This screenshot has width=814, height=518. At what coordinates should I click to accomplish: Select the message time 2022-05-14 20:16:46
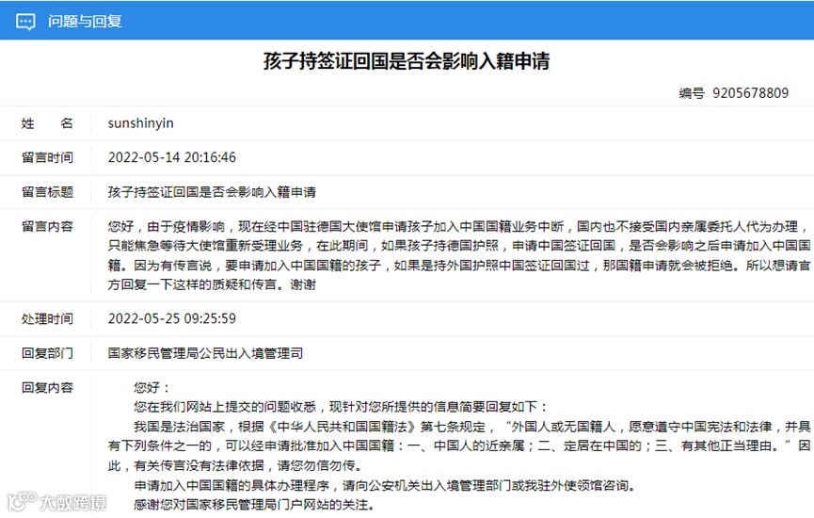[172, 157]
